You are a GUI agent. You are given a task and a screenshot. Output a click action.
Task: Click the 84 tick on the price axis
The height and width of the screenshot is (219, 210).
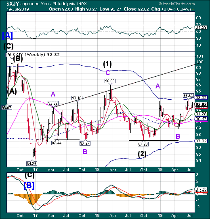pyautogui.click(x=198, y=160)
